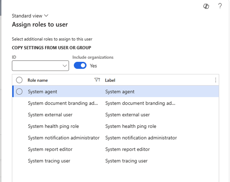The height and width of the screenshot is (182, 230).
Task: Select System report editor role name
Action: 50,149
